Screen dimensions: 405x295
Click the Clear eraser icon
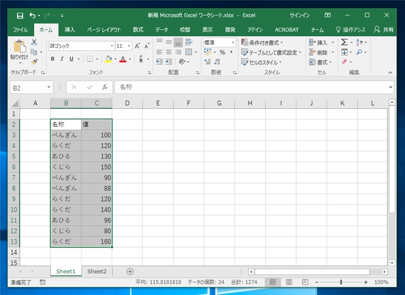(344, 62)
